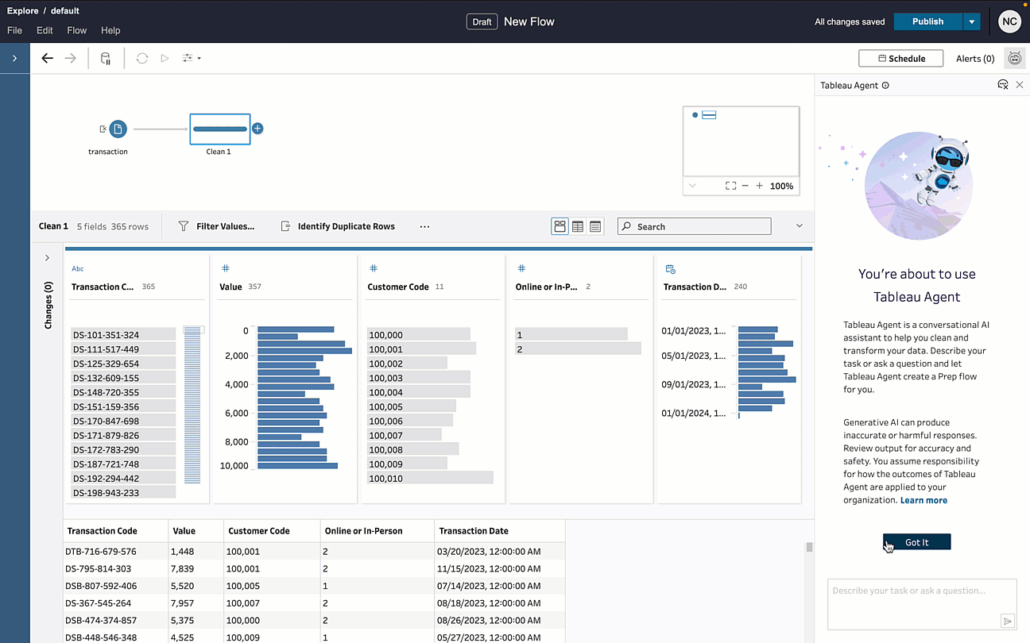1030x643 pixels.
Task: Clear the conversation in Tableau Agent panel
Action: click(x=1002, y=84)
